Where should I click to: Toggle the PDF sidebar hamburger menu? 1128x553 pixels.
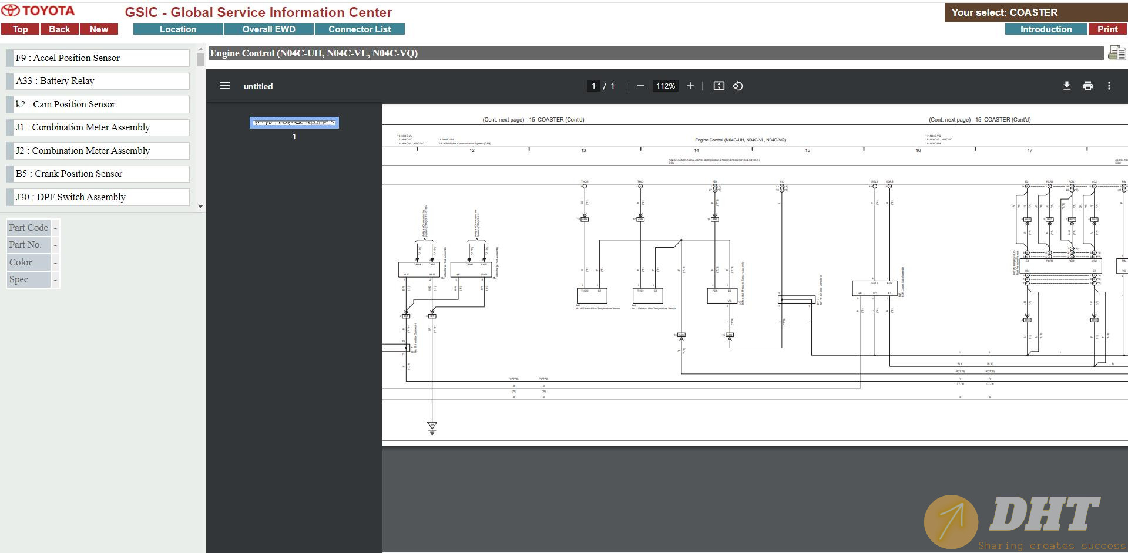224,86
